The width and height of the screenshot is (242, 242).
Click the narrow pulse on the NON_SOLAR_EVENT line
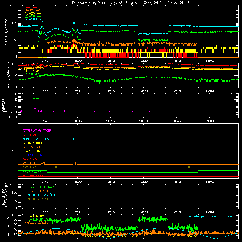coord(74,139)
